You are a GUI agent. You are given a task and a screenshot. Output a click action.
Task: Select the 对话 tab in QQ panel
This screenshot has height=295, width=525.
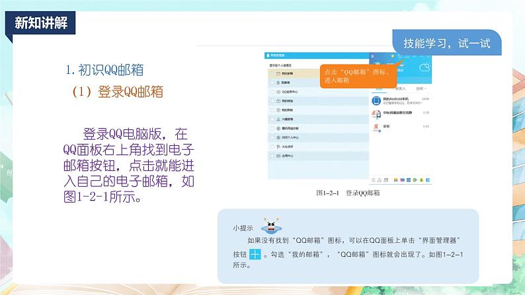tap(379, 87)
